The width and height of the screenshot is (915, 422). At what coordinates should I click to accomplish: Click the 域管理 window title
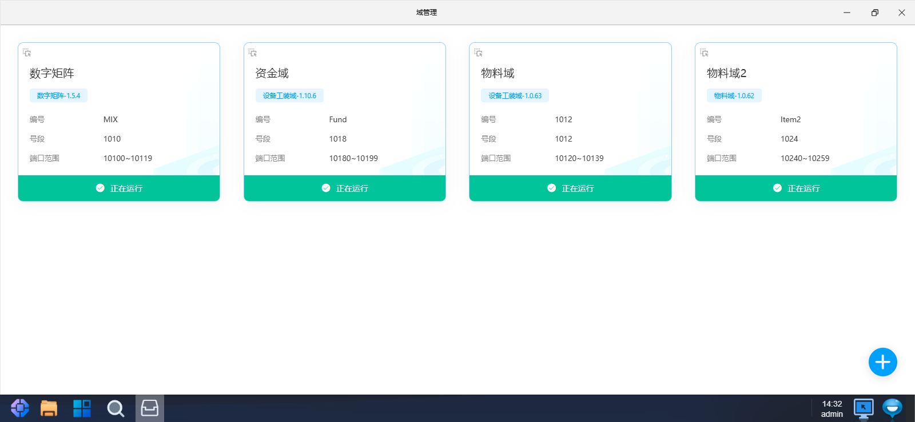click(x=427, y=13)
